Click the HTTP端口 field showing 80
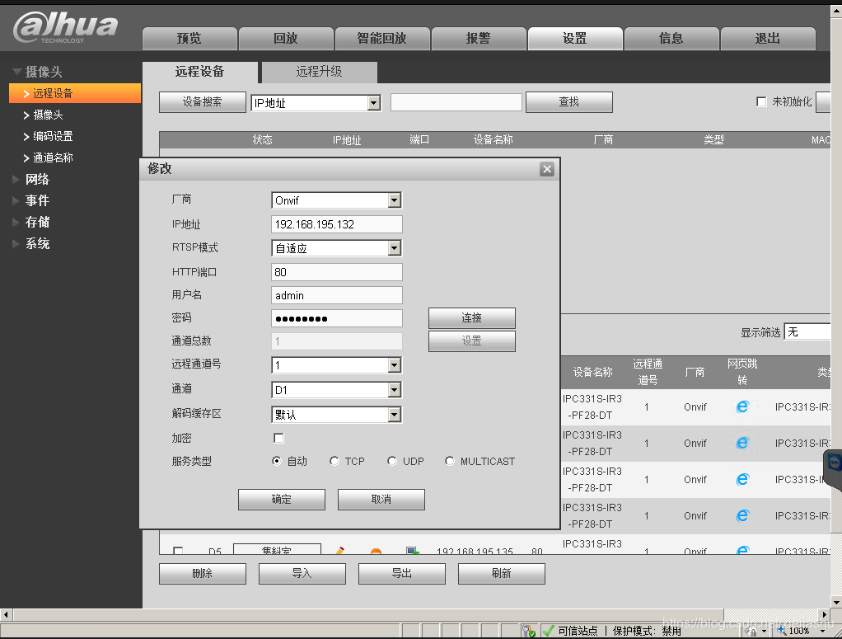Image resolution: width=842 pixels, height=639 pixels. 337,272
